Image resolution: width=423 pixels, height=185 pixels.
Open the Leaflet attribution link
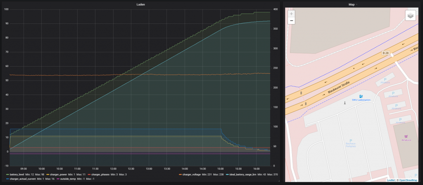pos(391,180)
